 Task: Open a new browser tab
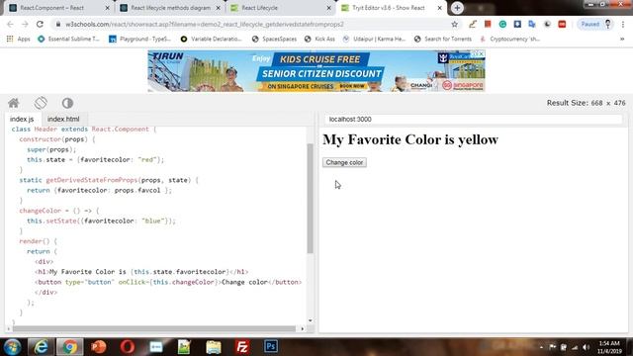click(x=457, y=8)
